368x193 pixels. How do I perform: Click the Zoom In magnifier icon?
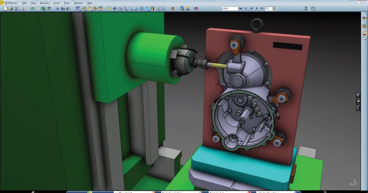125,9
